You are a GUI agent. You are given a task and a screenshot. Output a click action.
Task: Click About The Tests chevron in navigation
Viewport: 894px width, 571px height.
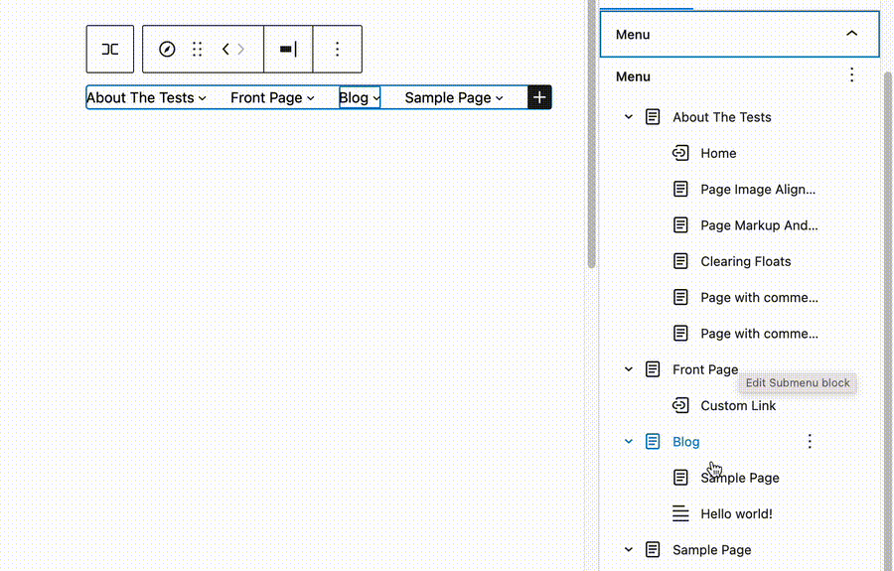[203, 98]
